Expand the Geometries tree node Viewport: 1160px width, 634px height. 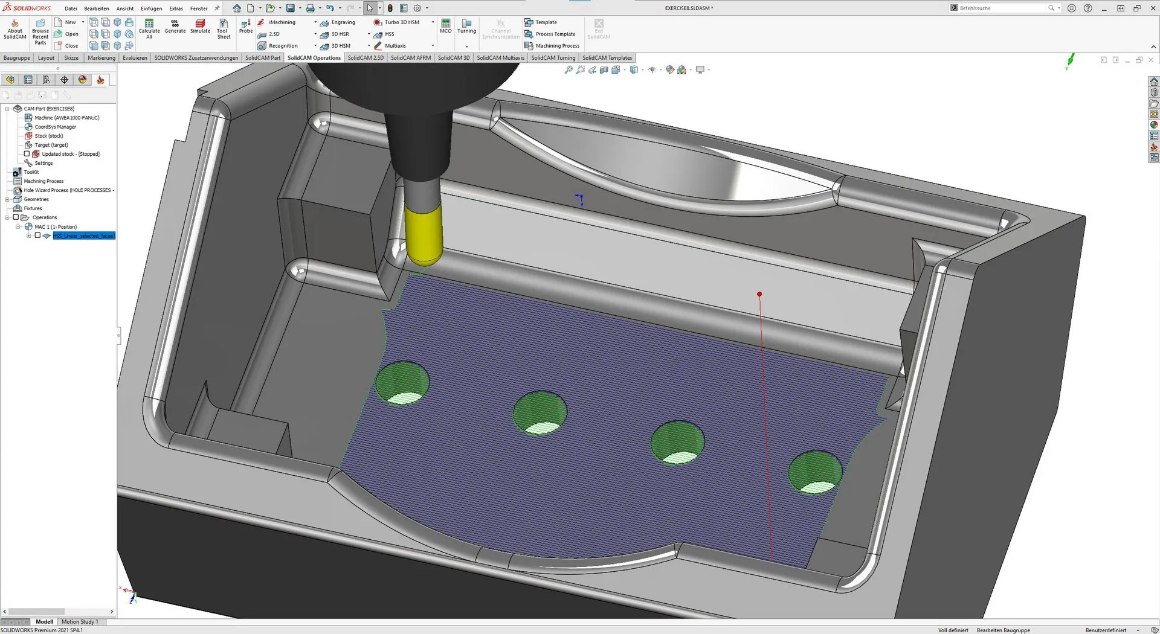7,199
